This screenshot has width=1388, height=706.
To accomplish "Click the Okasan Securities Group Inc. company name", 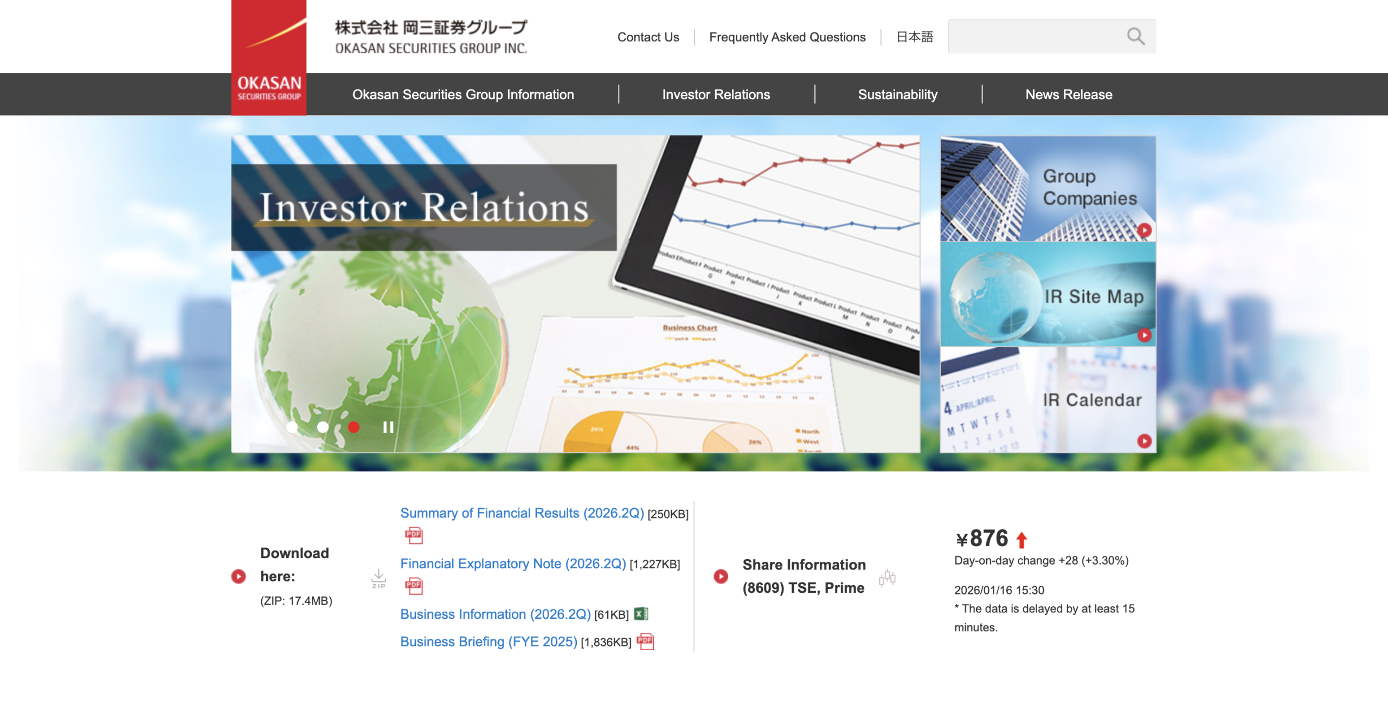I will (431, 37).
